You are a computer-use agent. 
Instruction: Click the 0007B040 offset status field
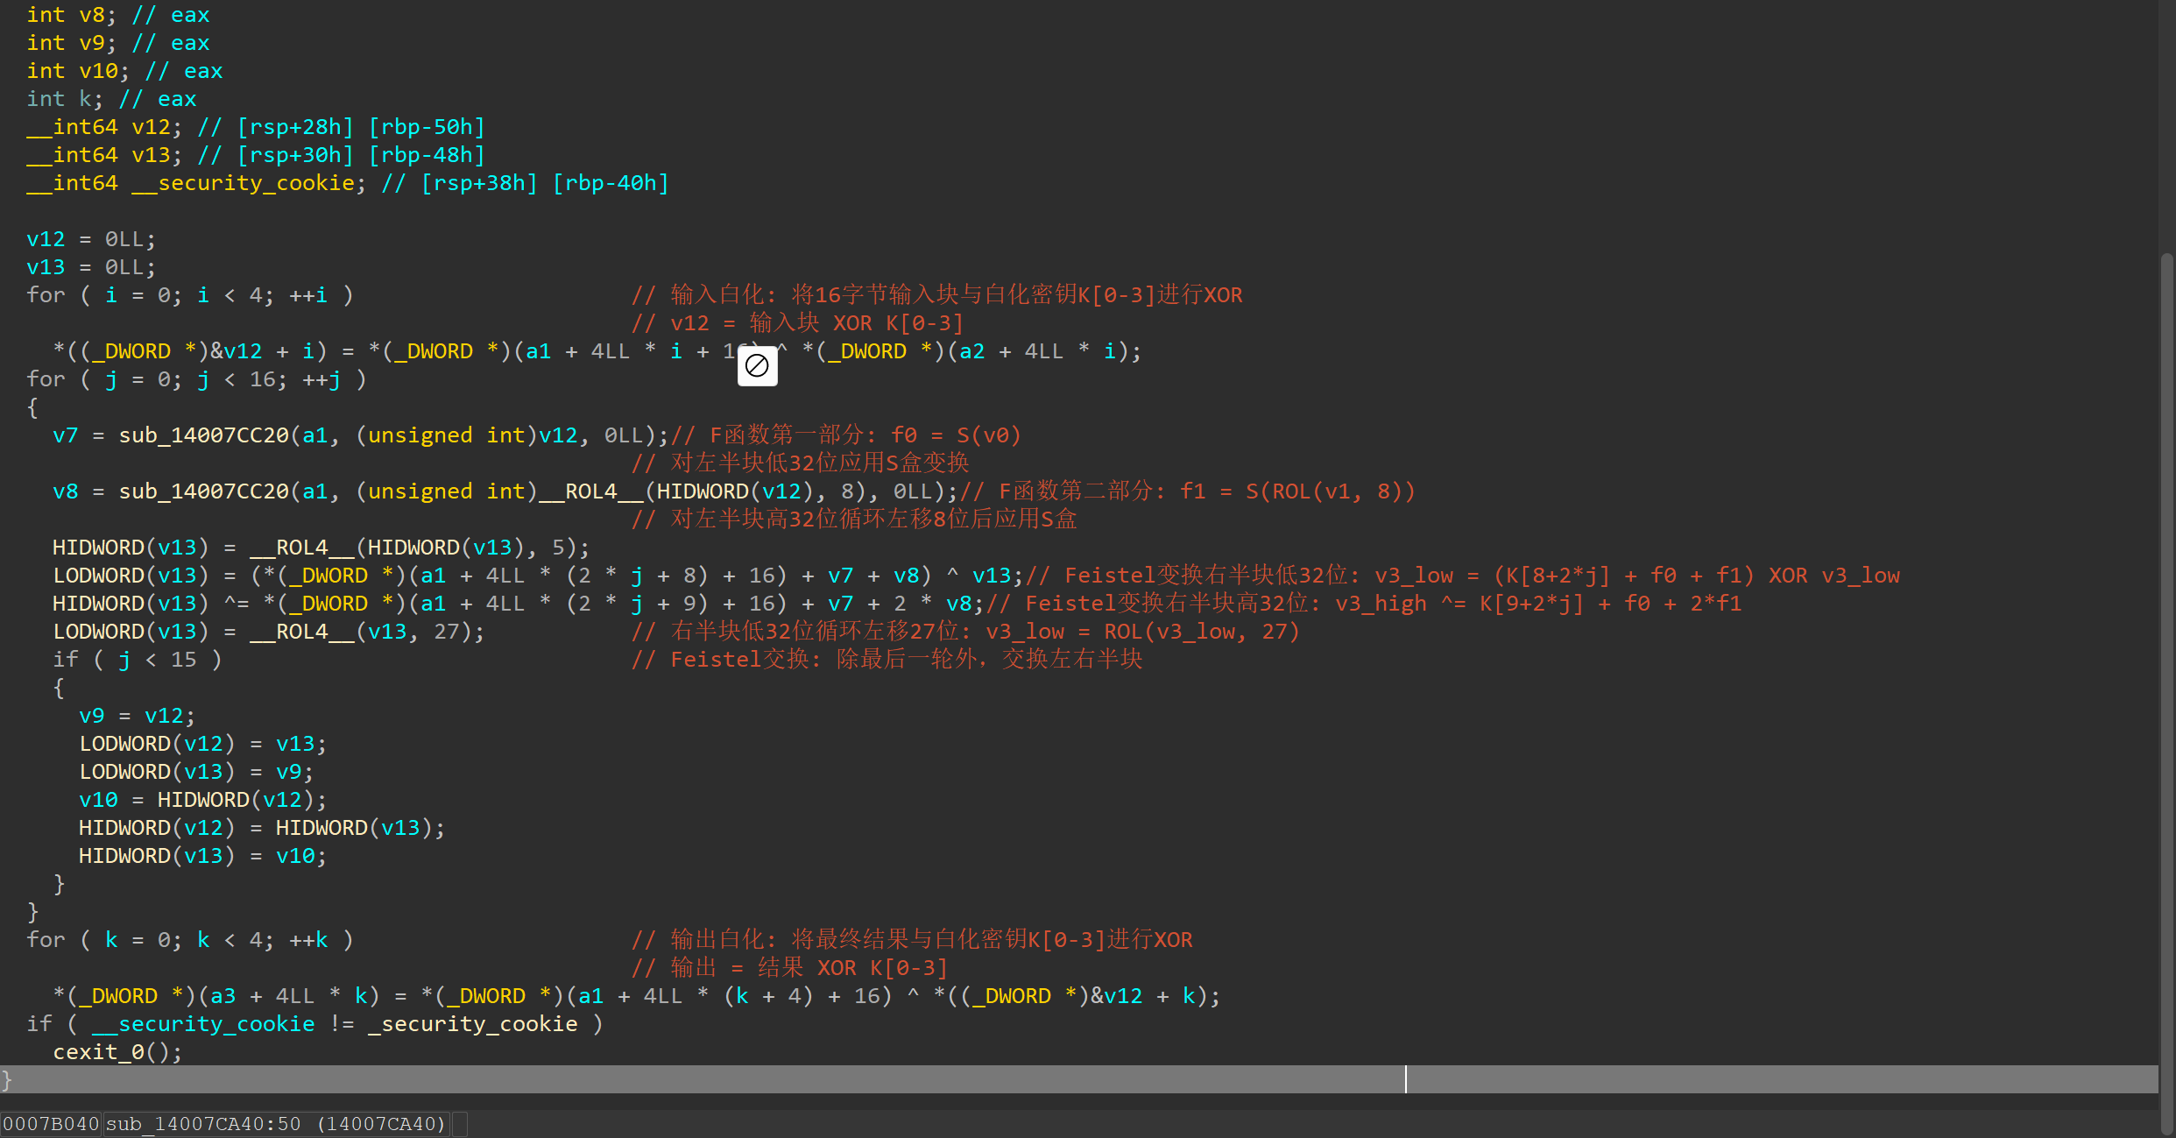(x=51, y=1124)
